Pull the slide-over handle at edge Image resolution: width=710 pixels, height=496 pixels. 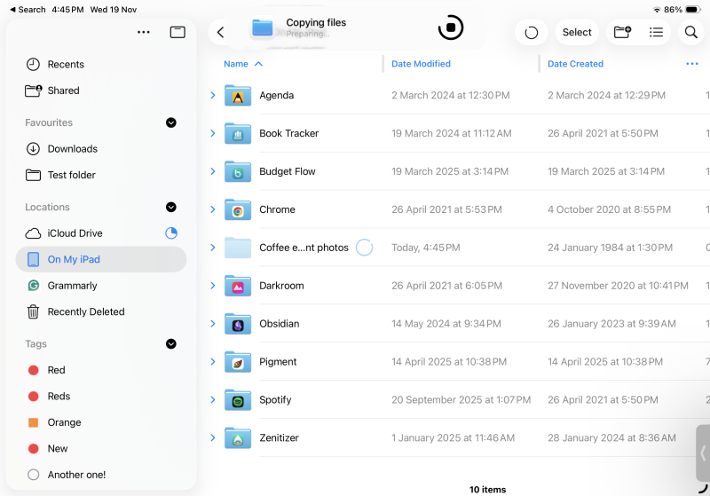point(703,453)
